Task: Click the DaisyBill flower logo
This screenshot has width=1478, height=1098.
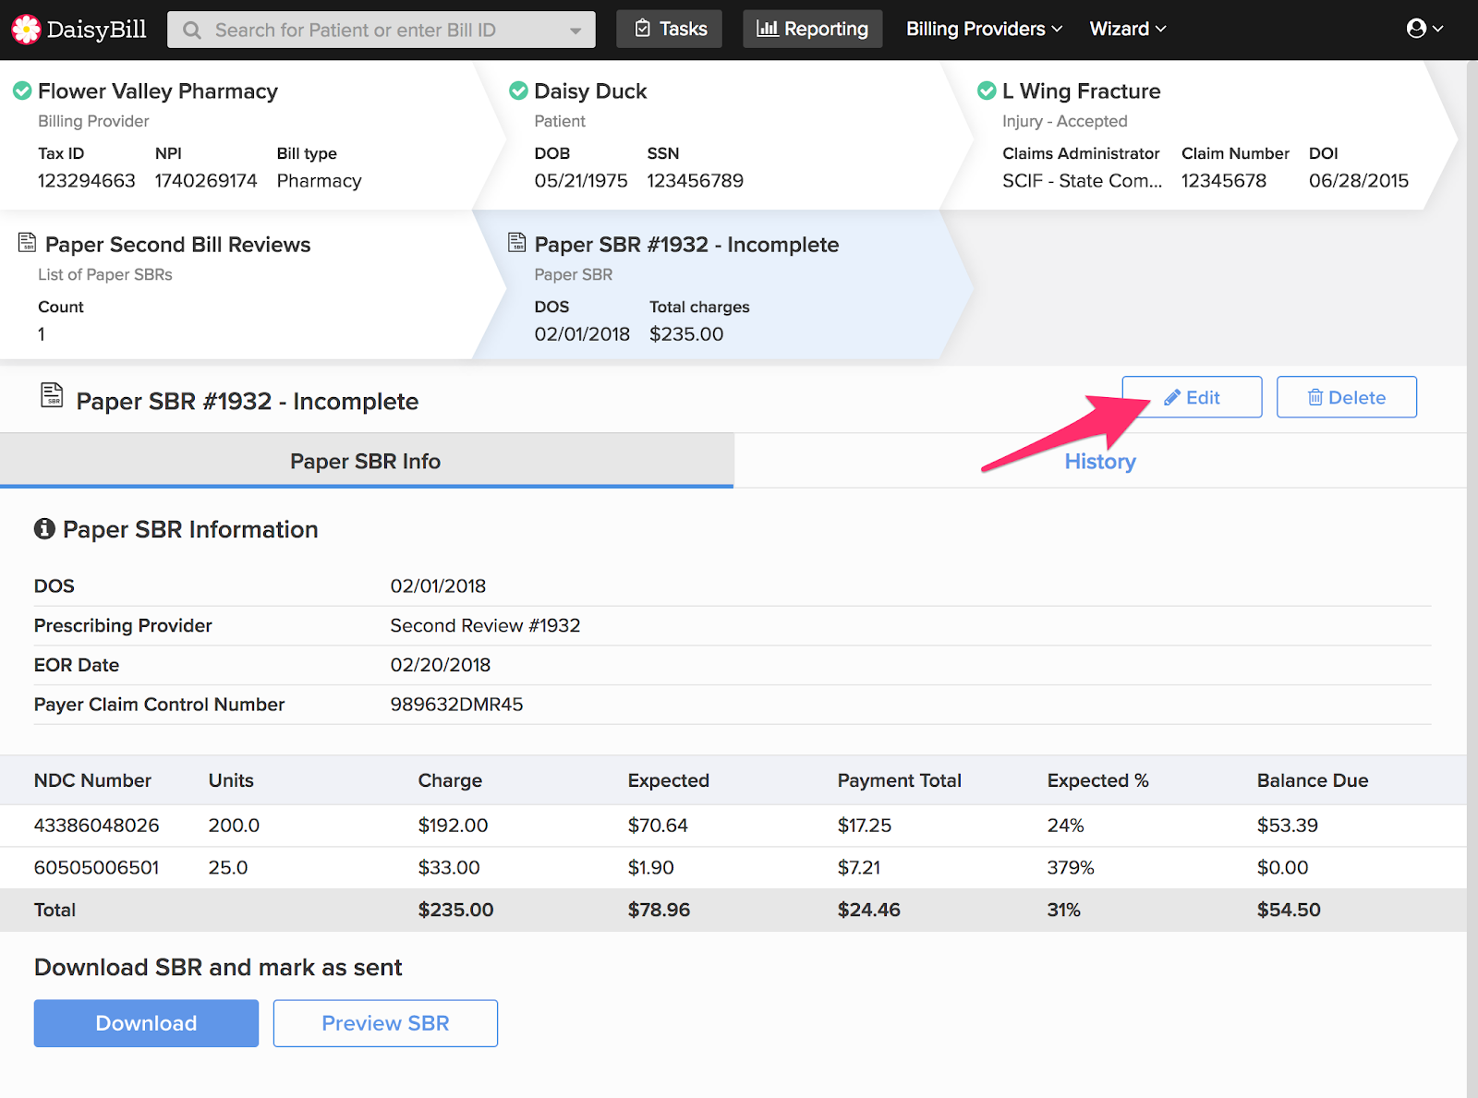Action: pyautogui.click(x=26, y=30)
